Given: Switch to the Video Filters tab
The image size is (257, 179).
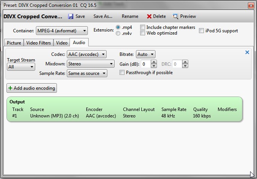Looking at the screenshot, I should 39,43.
